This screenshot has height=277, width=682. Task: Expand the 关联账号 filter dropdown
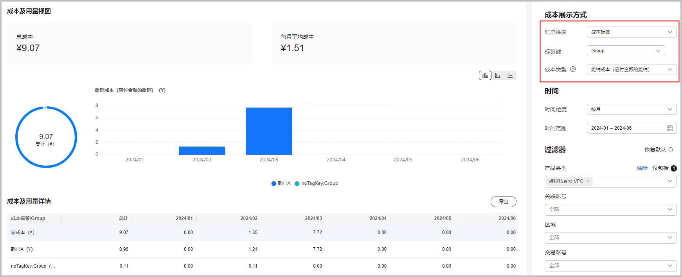(610, 209)
